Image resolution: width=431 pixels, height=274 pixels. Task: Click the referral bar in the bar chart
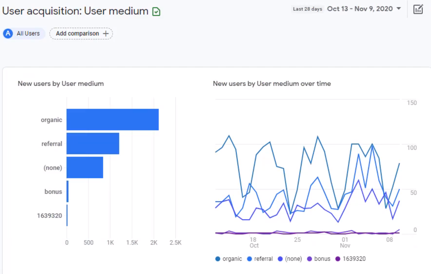pyautogui.click(x=93, y=144)
